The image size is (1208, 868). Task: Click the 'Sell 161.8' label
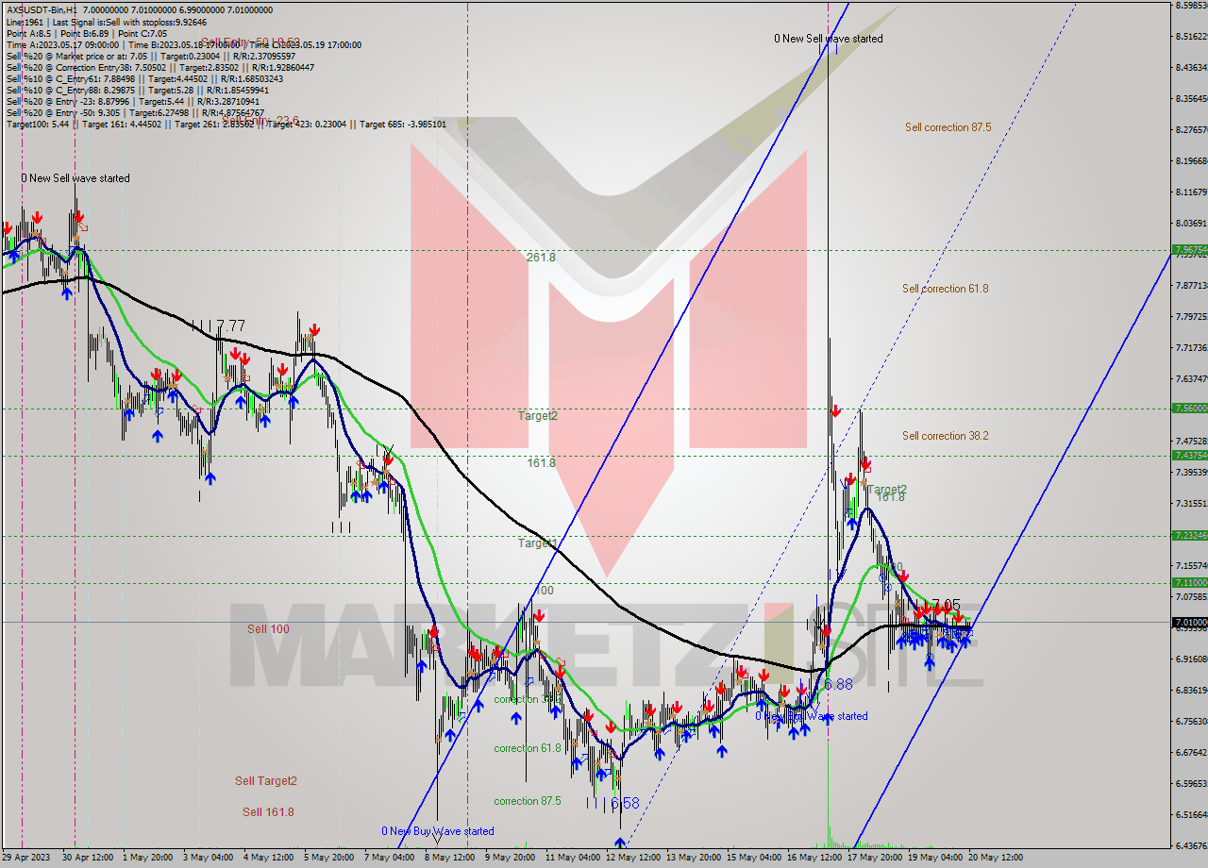[268, 812]
